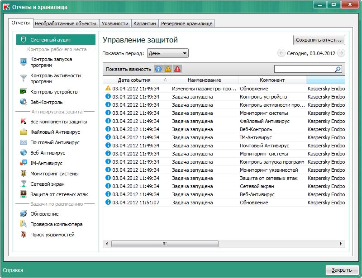Click the Сетевой экран icon in sidebar
362x278 pixels.
(24, 184)
